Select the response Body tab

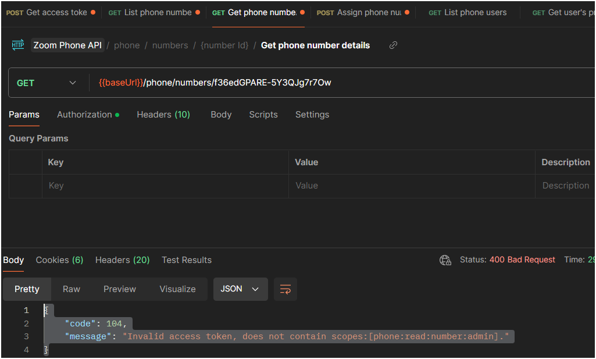tap(13, 260)
